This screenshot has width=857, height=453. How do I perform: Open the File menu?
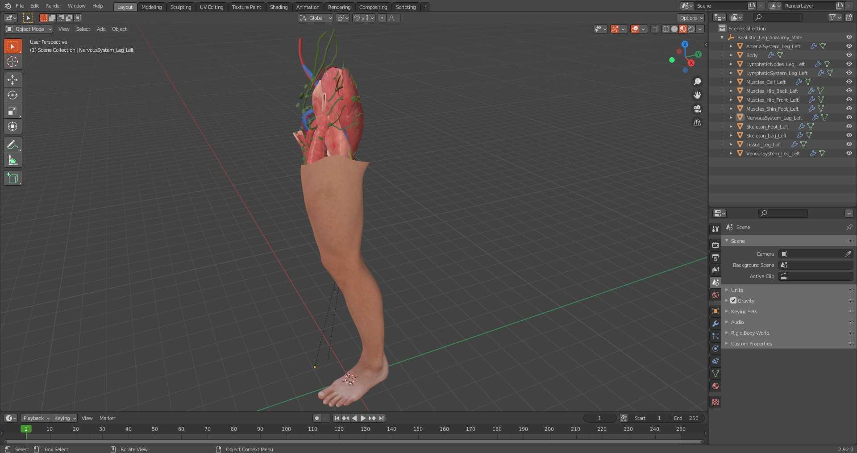(20, 6)
